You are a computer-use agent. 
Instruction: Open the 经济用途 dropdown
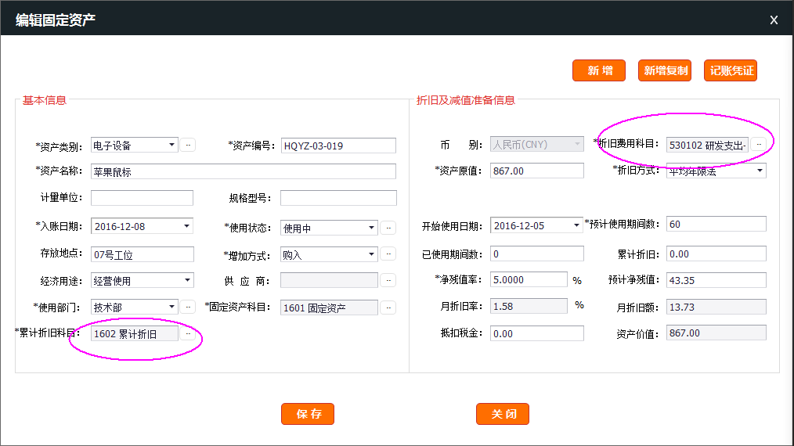point(187,280)
